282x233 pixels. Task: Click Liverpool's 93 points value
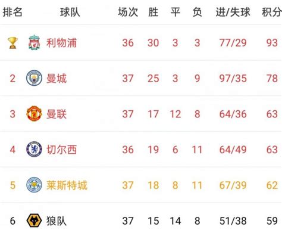(272, 43)
